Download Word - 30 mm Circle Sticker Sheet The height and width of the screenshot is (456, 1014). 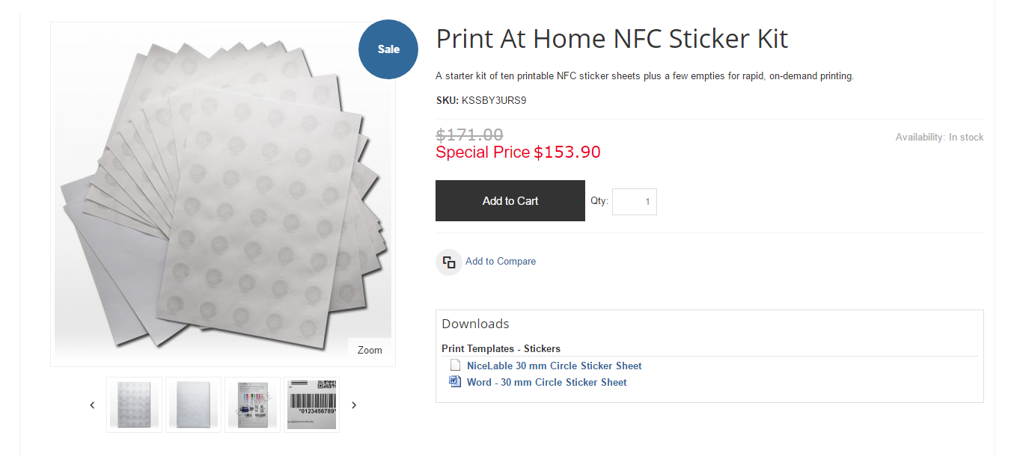(x=547, y=382)
